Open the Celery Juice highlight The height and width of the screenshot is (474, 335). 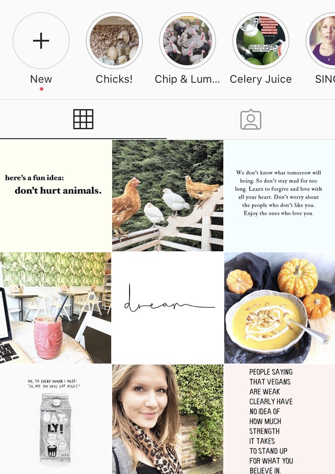(261, 41)
